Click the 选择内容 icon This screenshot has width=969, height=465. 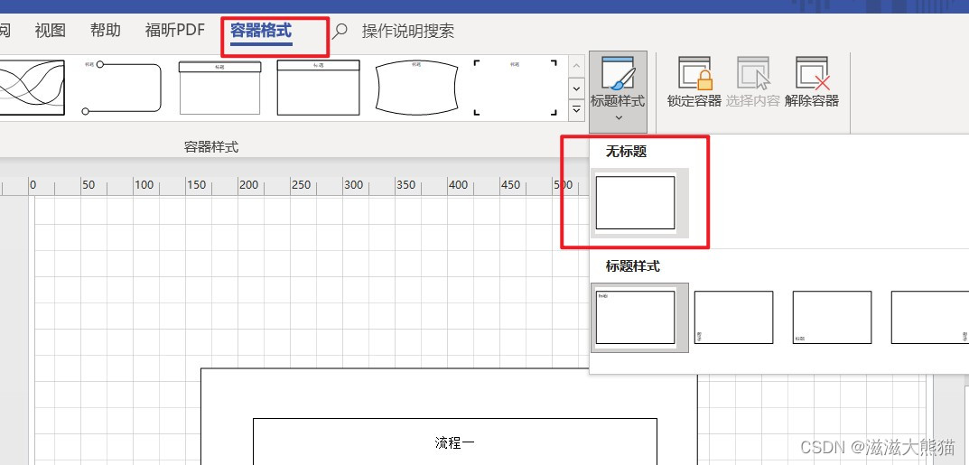pos(752,73)
